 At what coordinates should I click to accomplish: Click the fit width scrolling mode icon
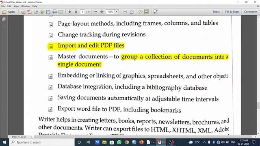click(125, 12)
